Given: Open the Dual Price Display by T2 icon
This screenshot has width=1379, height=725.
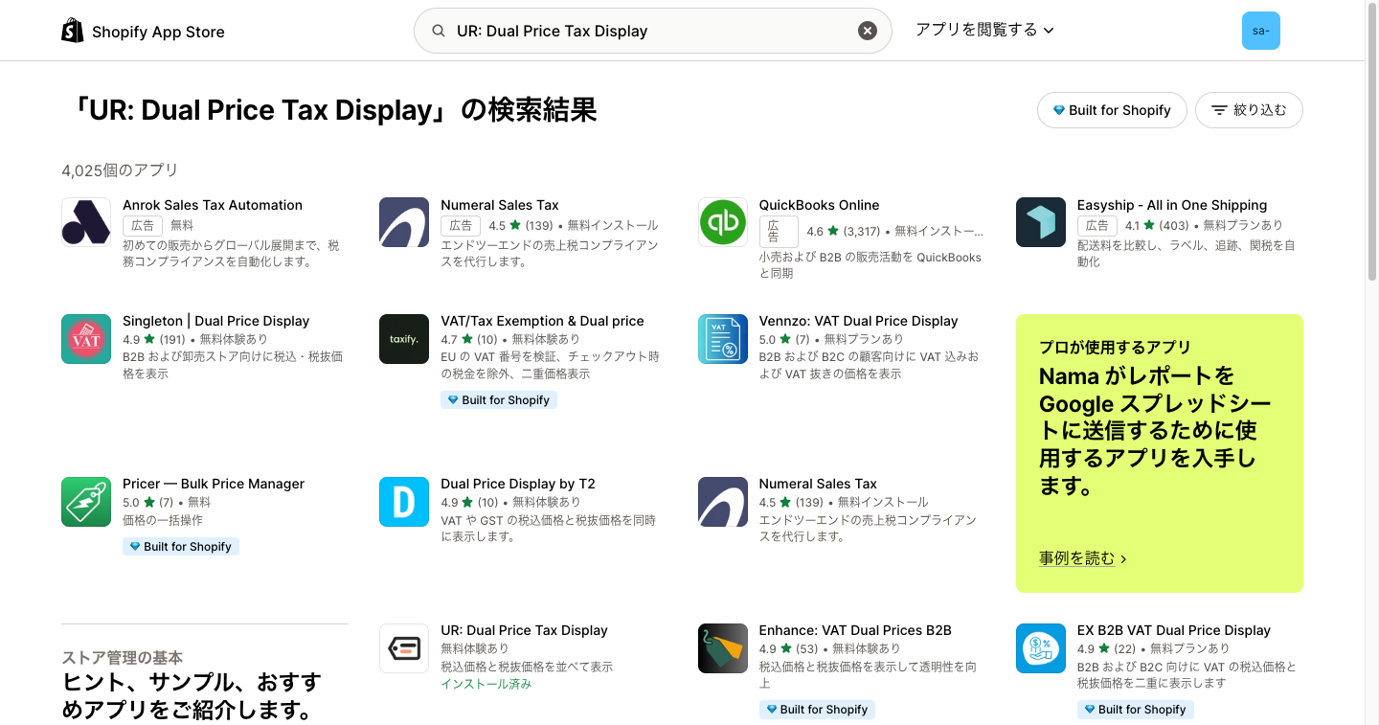Looking at the screenshot, I should [404, 502].
